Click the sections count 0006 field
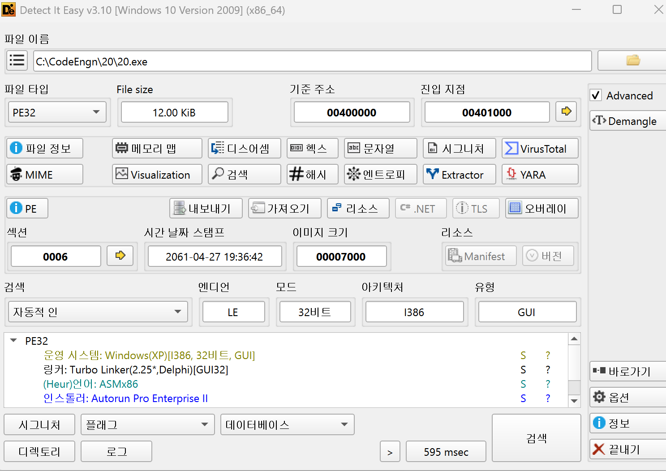Screen dimensions: 666x471 click(x=56, y=256)
